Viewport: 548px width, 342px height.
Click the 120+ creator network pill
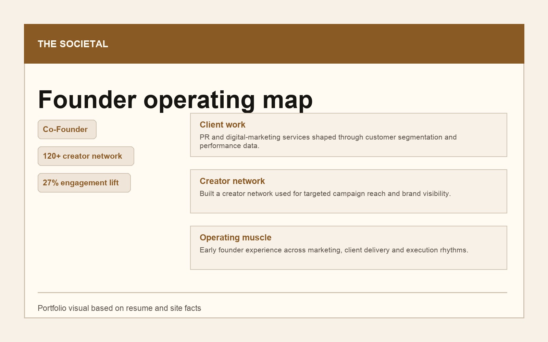[86, 156]
